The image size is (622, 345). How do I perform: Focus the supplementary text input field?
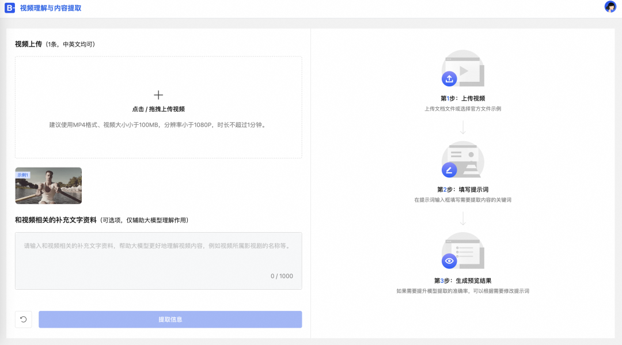click(x=158, y=260)
